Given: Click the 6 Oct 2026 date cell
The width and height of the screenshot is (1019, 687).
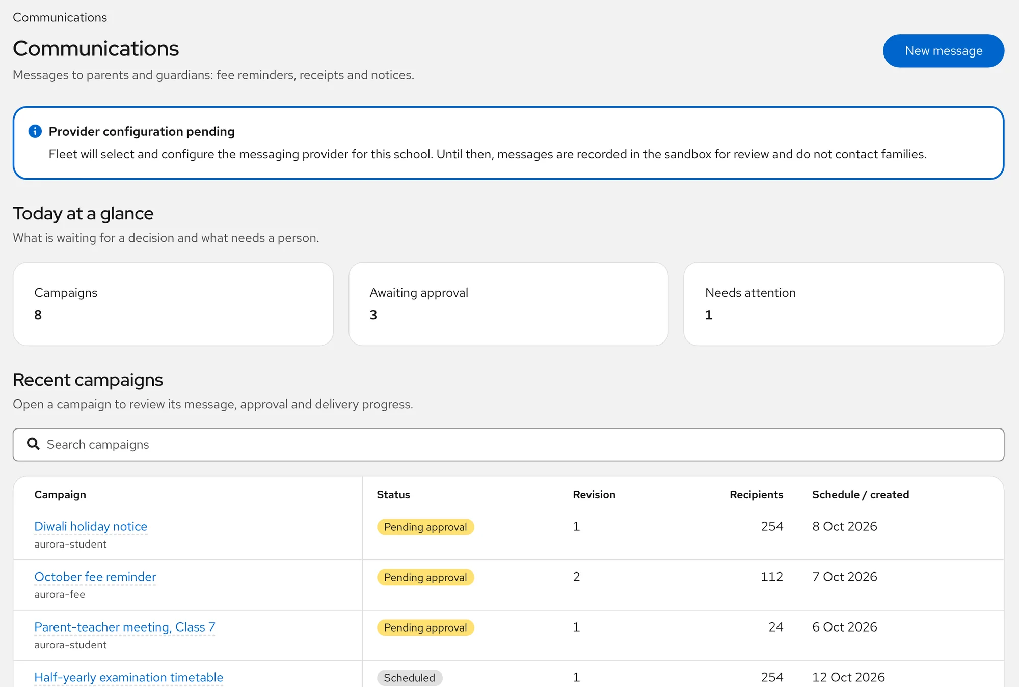Looking at the screenshot, I should click(x=845, y=627).
